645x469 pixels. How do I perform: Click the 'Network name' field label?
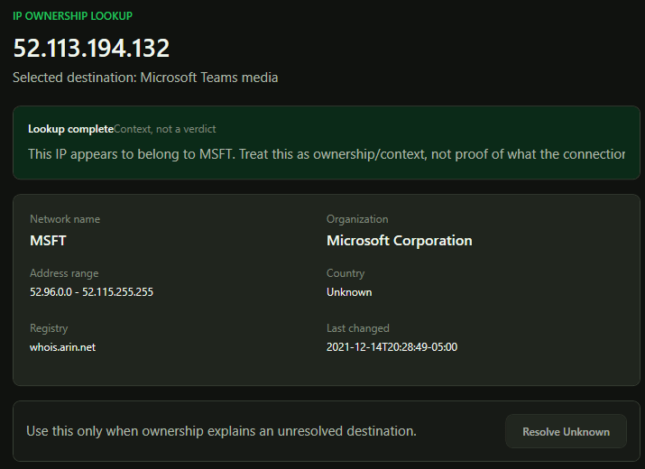point(65,219)
